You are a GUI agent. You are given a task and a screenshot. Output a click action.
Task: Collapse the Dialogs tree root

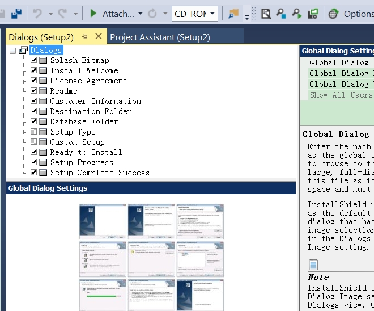[13, 51]
